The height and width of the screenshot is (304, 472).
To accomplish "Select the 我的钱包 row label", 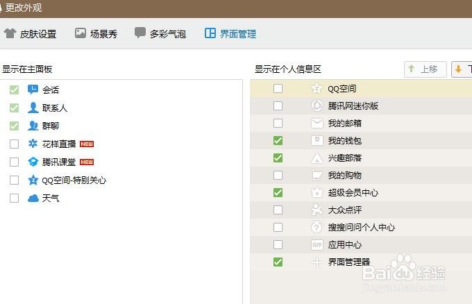I will [x=345, y=141].
